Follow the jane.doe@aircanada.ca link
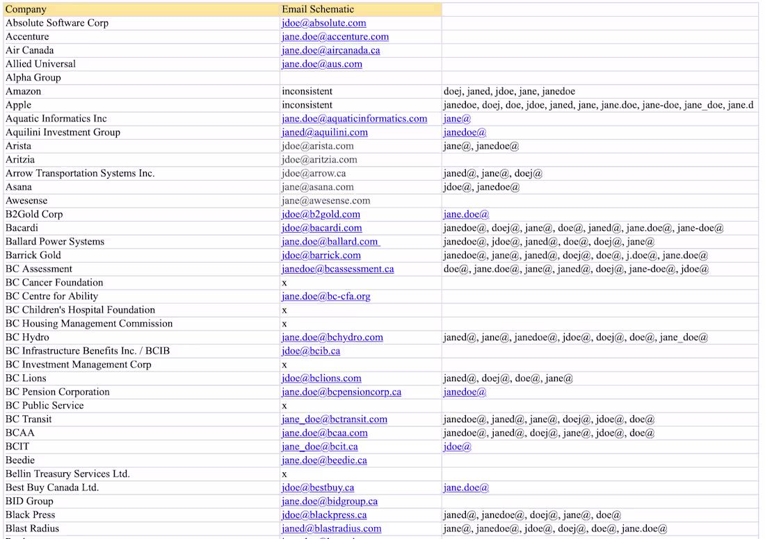765x539 pixels. [x=330, y=50]
